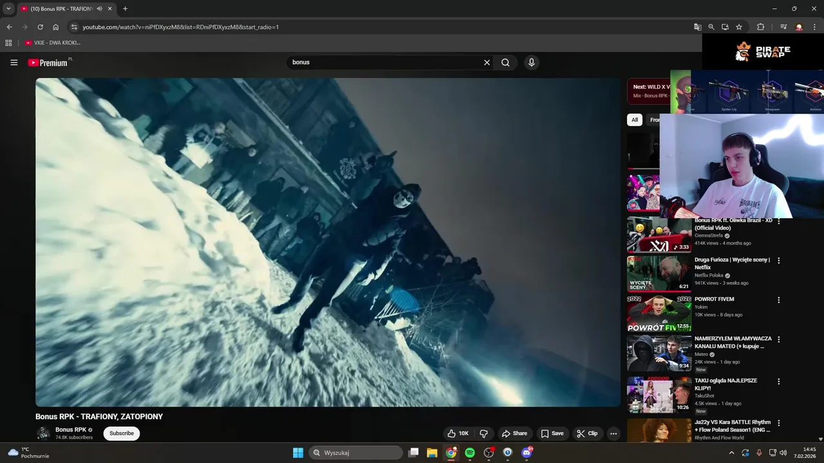Image resolution: width=824 pixels, height=463 pixels.
Task: Open the 'POWROT FIVEM' video by Yokim
Action: (x=714, y=299)
